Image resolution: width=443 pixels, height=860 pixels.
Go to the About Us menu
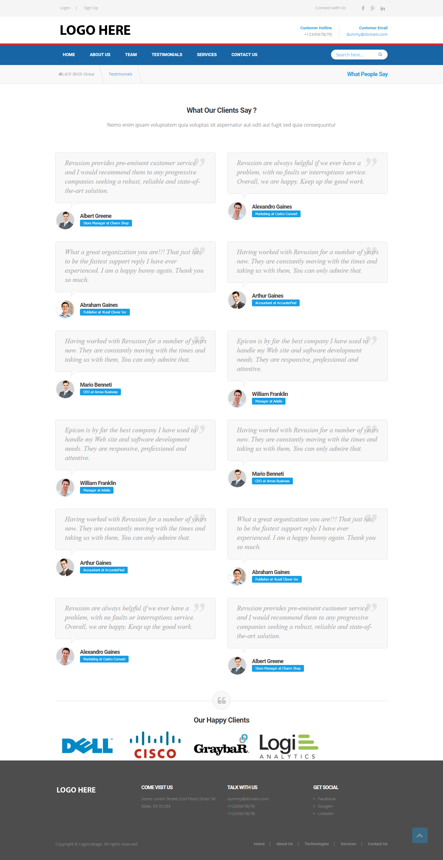click(x=100, y=55)
